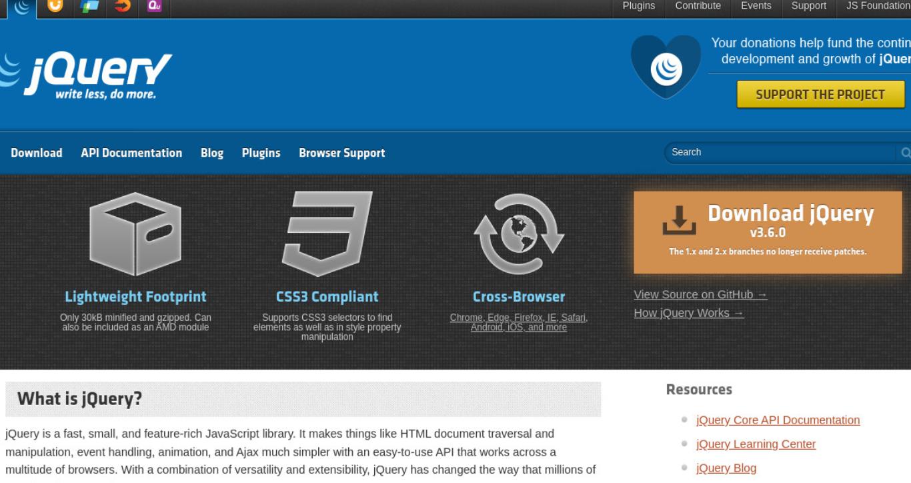
Task: Click the Resources heading
Action: click(x=699, y=390)
